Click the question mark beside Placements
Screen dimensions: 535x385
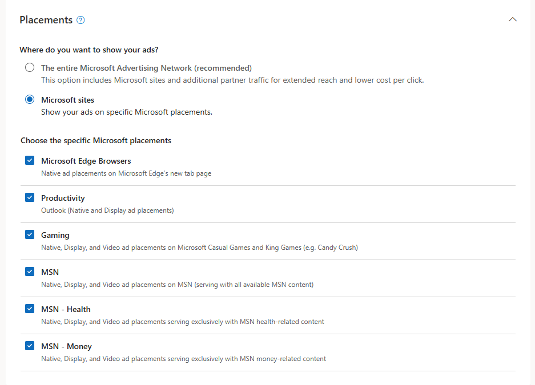coord(81,19)
